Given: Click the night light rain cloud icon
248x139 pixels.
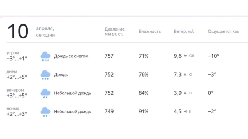Looking at the screenshot, I should pyautogui.click(x=45, y=112).
